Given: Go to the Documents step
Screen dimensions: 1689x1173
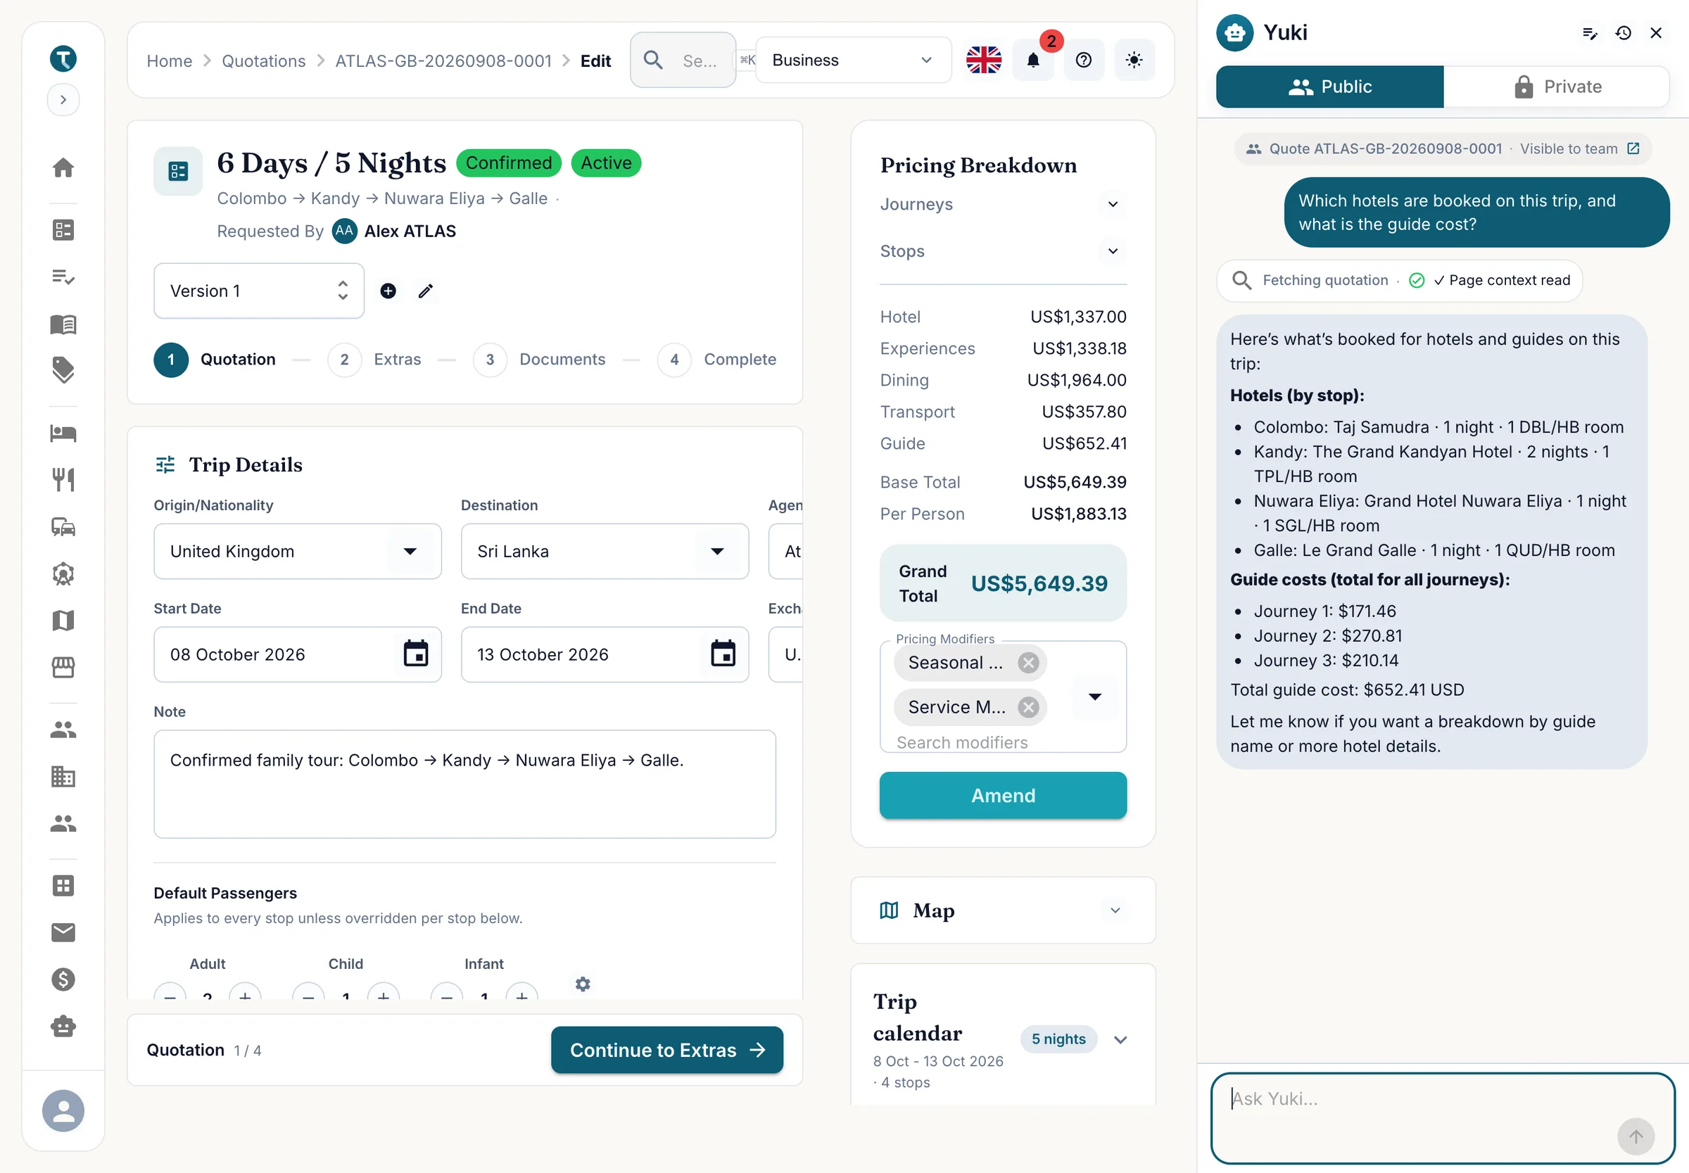Looking at the screenshot, I should pos(540,360).
